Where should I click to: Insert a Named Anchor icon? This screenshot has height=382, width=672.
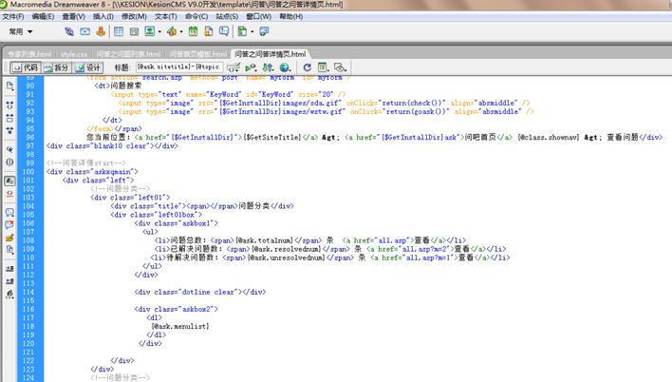pyautogui.click(x=101, y=31)
